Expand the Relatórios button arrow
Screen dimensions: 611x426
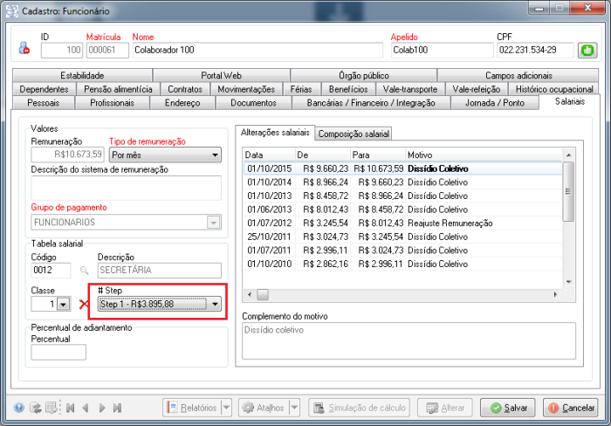225,408
